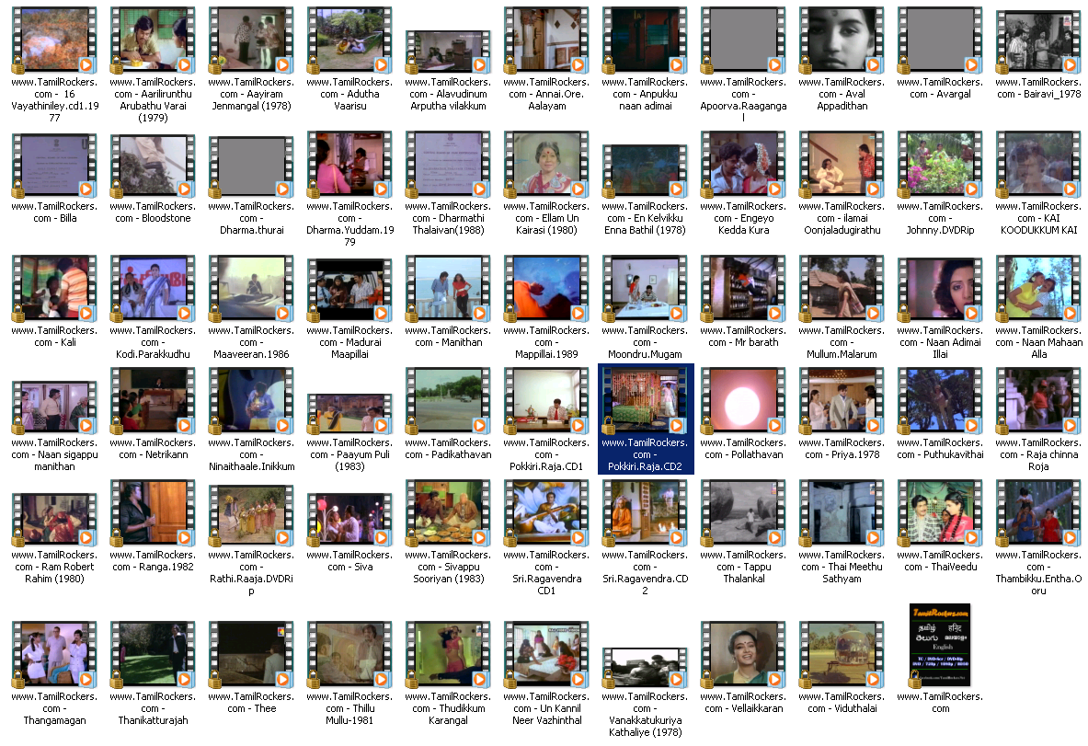Select the Rathi.Raaja.DVDRip video icon
This screenshot has height=746, width=1088.
click(x=251, y=516)
